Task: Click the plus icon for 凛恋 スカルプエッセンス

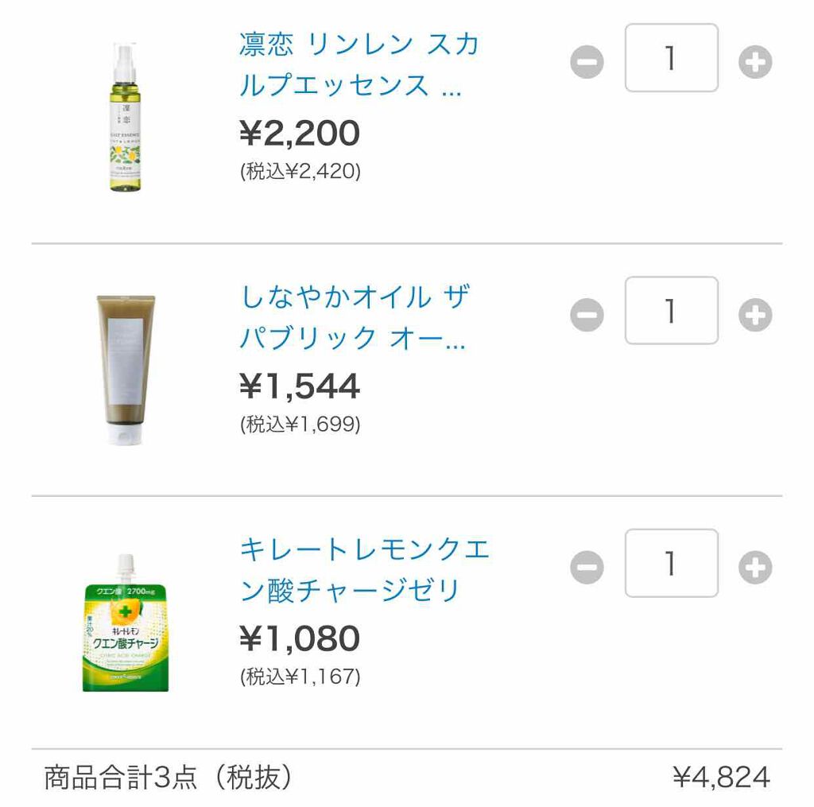Action: tap(756, 60)
